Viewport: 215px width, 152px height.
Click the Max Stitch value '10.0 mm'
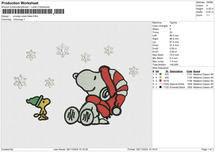click(x=174, y=55)
